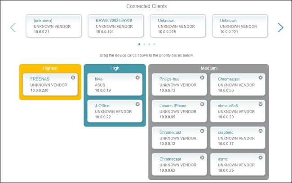Remove xbmc-e8a6 from Medium priority
This screenshot has width=292, height=183.
[261, 104]
